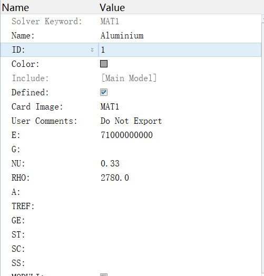
Task: Select the 'A:' property label
Action: [16, 192]
